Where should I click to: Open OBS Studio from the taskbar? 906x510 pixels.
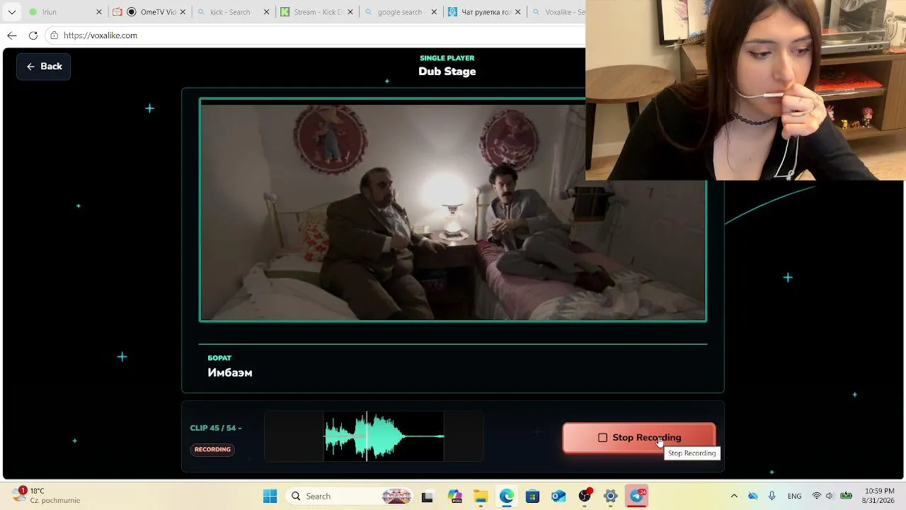point(585,496)
